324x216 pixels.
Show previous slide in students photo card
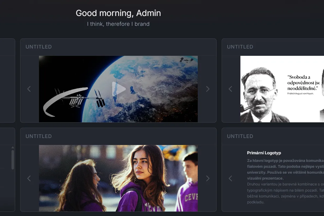[29, 179]
